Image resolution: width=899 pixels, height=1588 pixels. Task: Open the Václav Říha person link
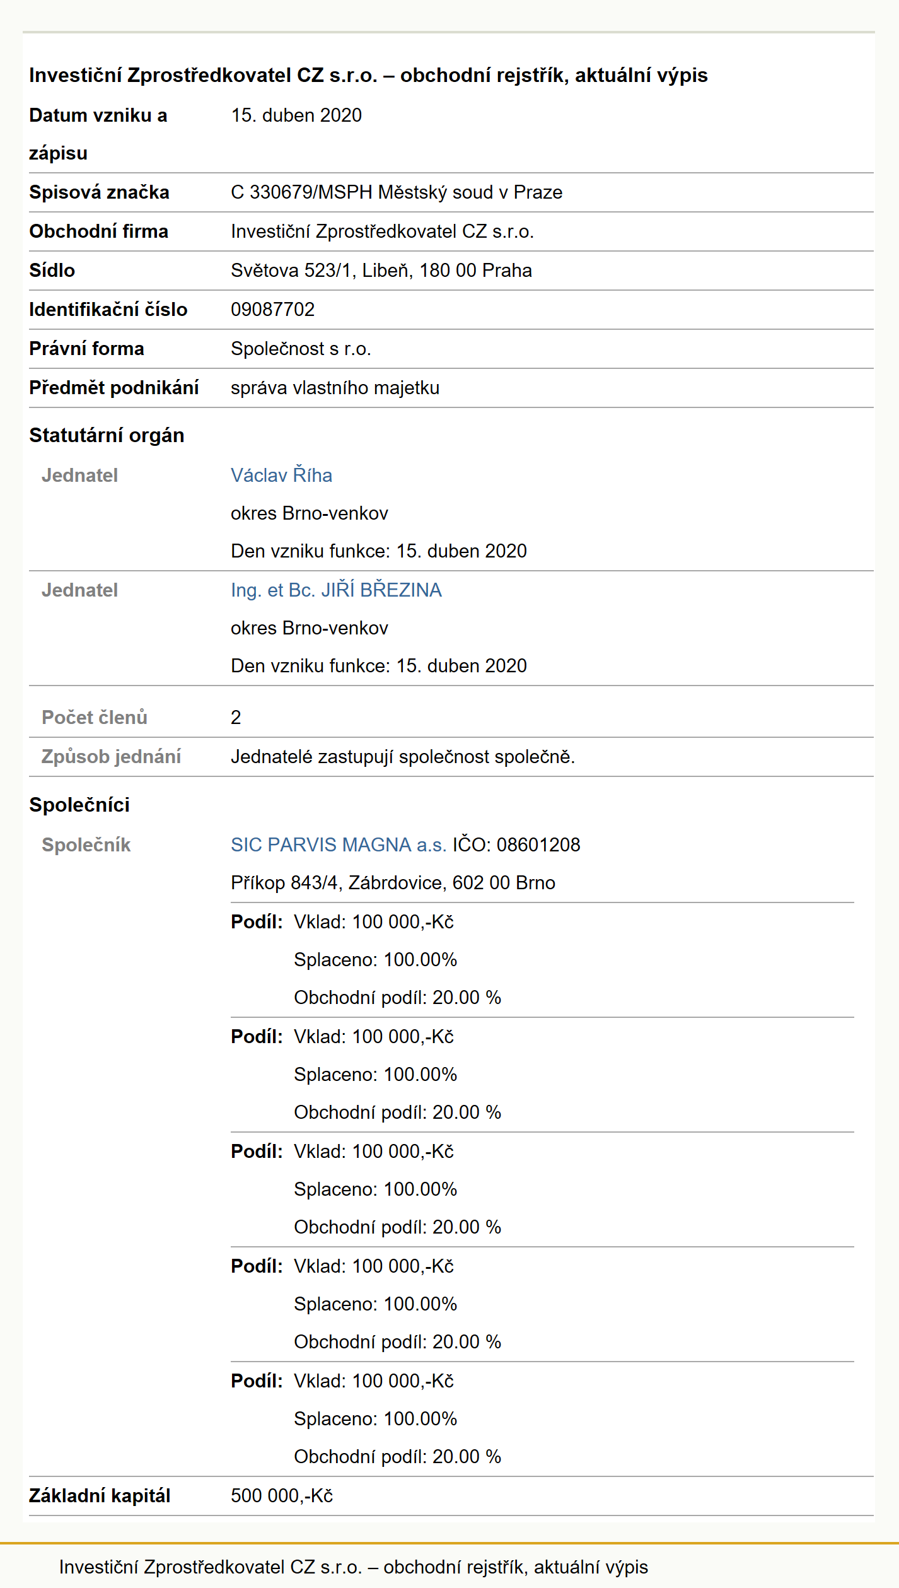[x=281, y=475]
